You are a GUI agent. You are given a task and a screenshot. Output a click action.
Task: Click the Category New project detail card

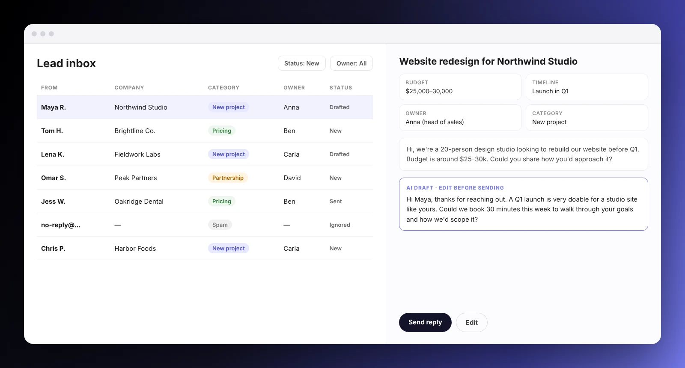pos(587,118)
